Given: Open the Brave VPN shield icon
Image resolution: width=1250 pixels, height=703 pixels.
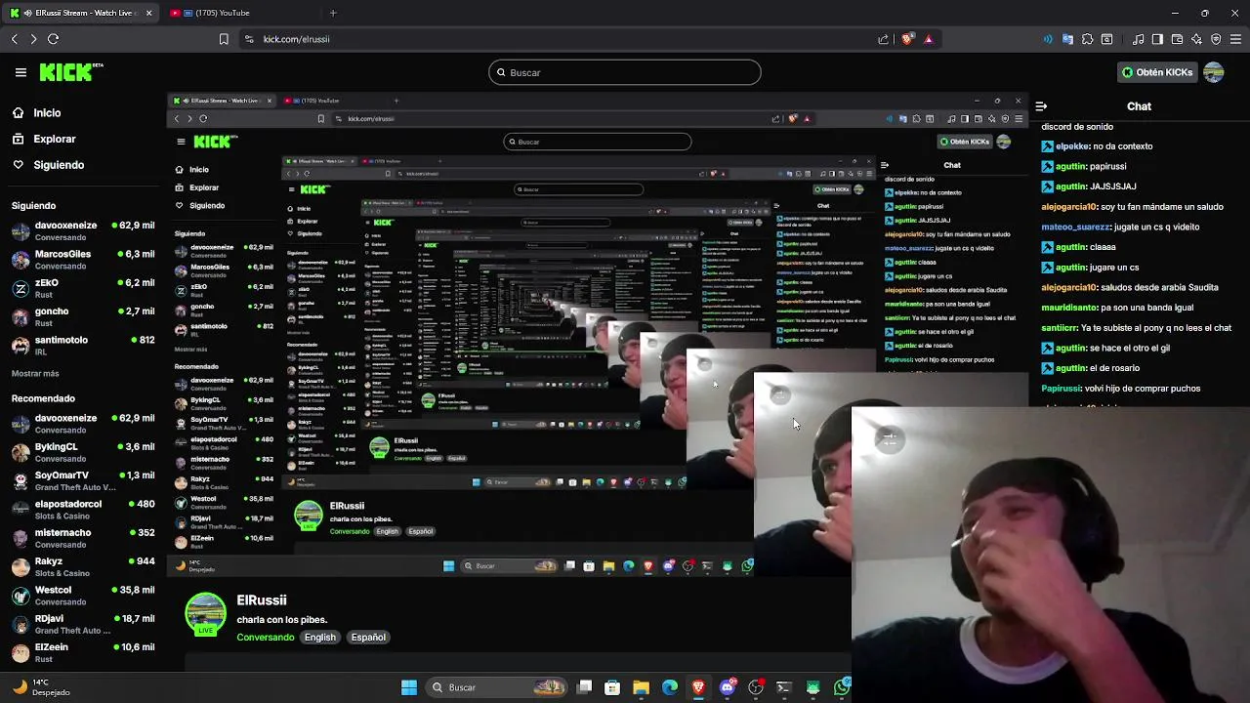Looking at the screenshot, I should [x=1216, y=39].
